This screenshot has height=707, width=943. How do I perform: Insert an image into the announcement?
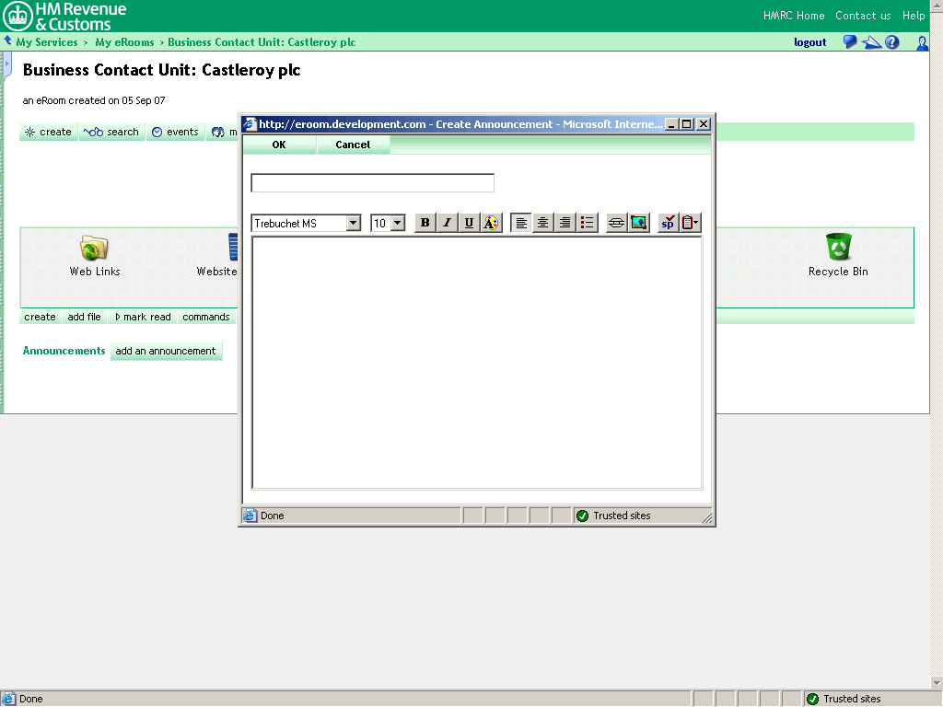(638, 222)
